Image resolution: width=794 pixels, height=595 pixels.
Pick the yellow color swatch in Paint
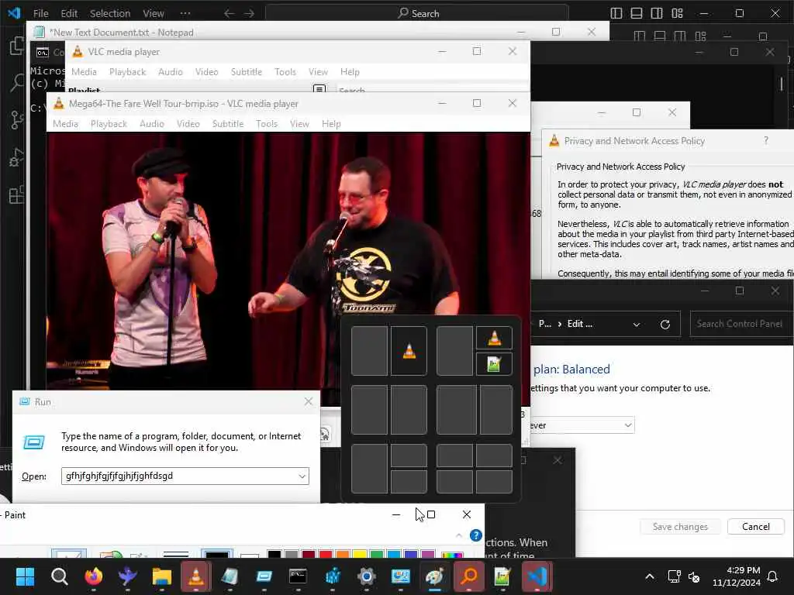[x=360, y=555]
